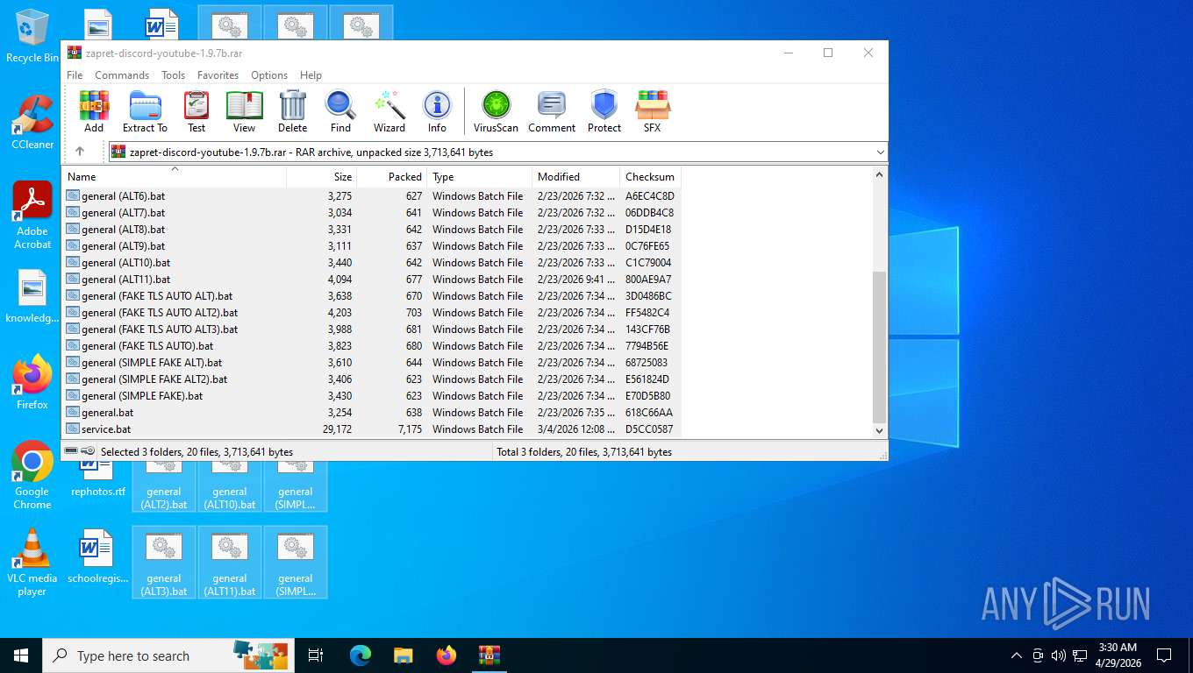Viewport: 1193px width, 673px height.
Task: Click Microsoft Edge in taskbar
Action: [361, 655]
